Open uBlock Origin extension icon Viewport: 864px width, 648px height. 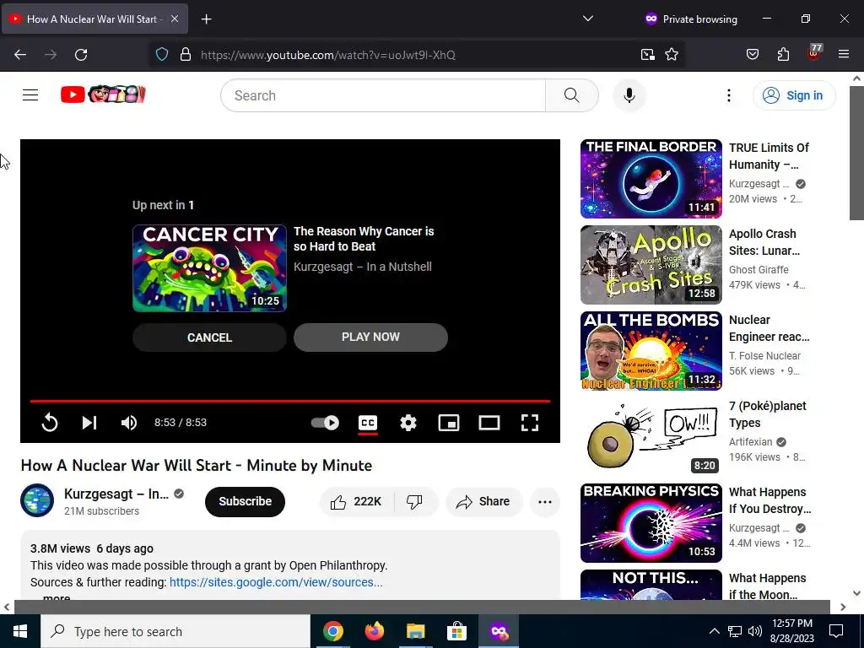814,53
